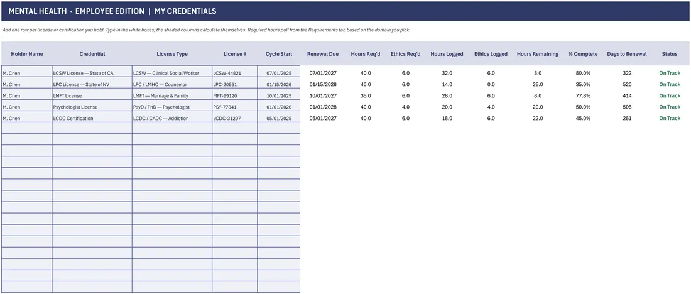Select renewal due date 07/01/2027
The height and width of the screenshot is (294, 691).
point(323,73)
